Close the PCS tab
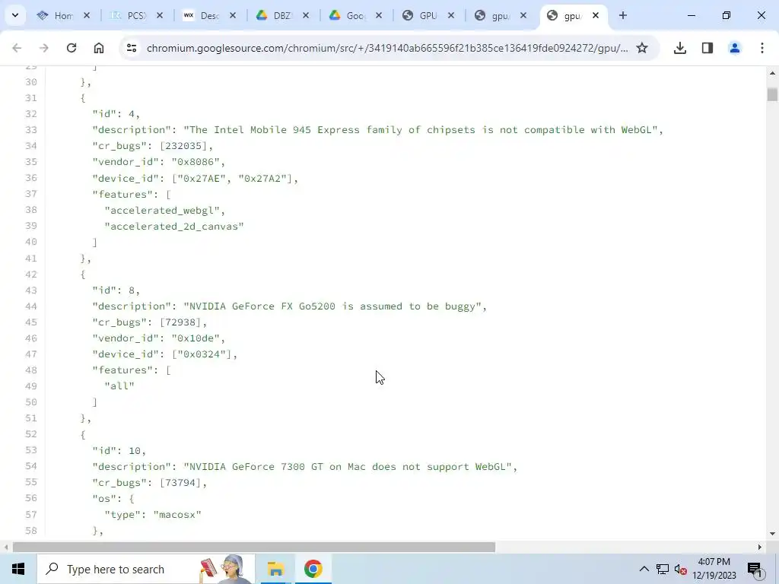Image resolution: width=779 pixels, height=584 pixels. coord(160,15)
